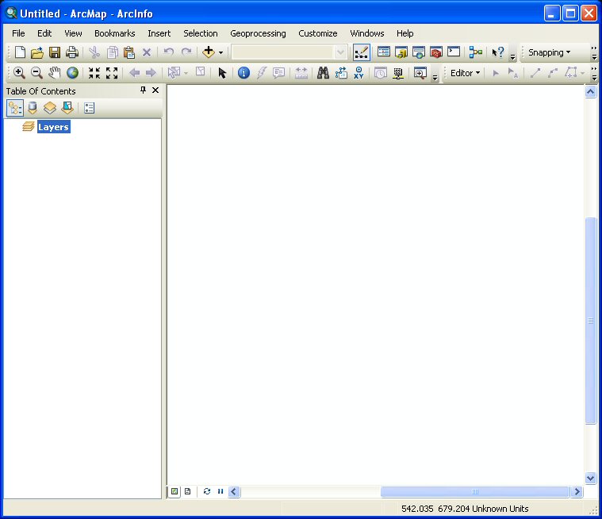This screenshot has width=602, height=519.
Task: Open the Insert menu
Action: pos(159,33)
